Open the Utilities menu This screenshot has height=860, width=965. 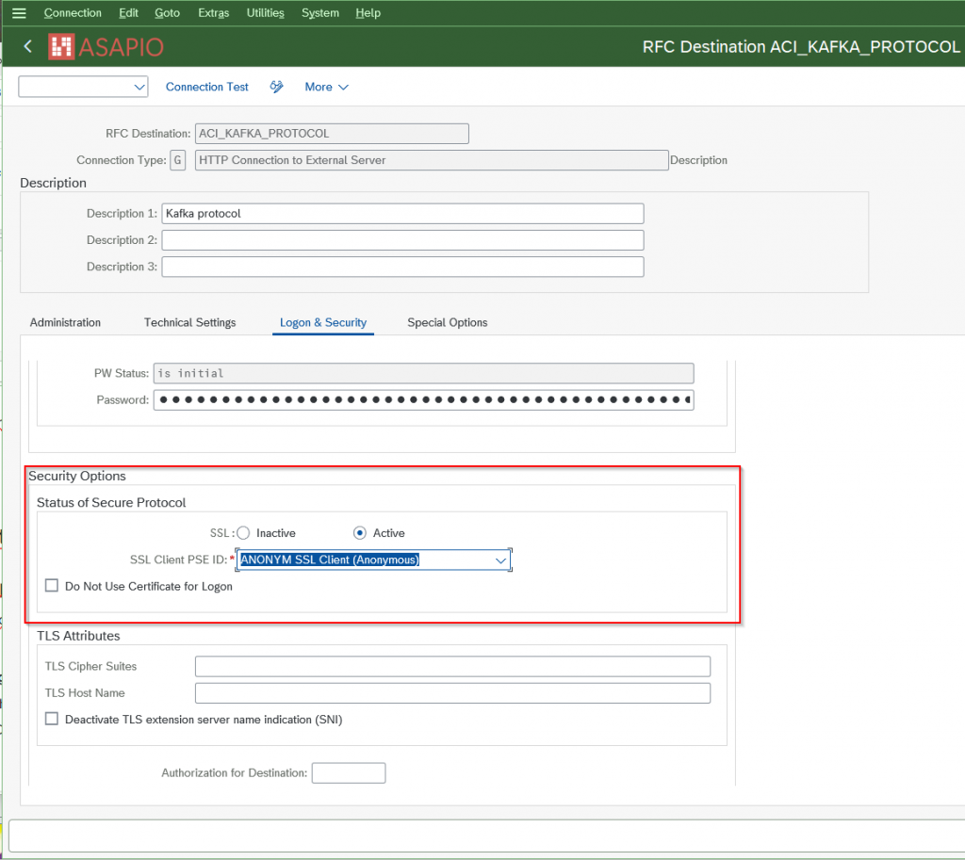[265, 13]
